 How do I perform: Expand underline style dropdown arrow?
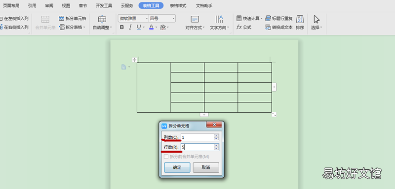pyautogui.click(x=144, y=28)
